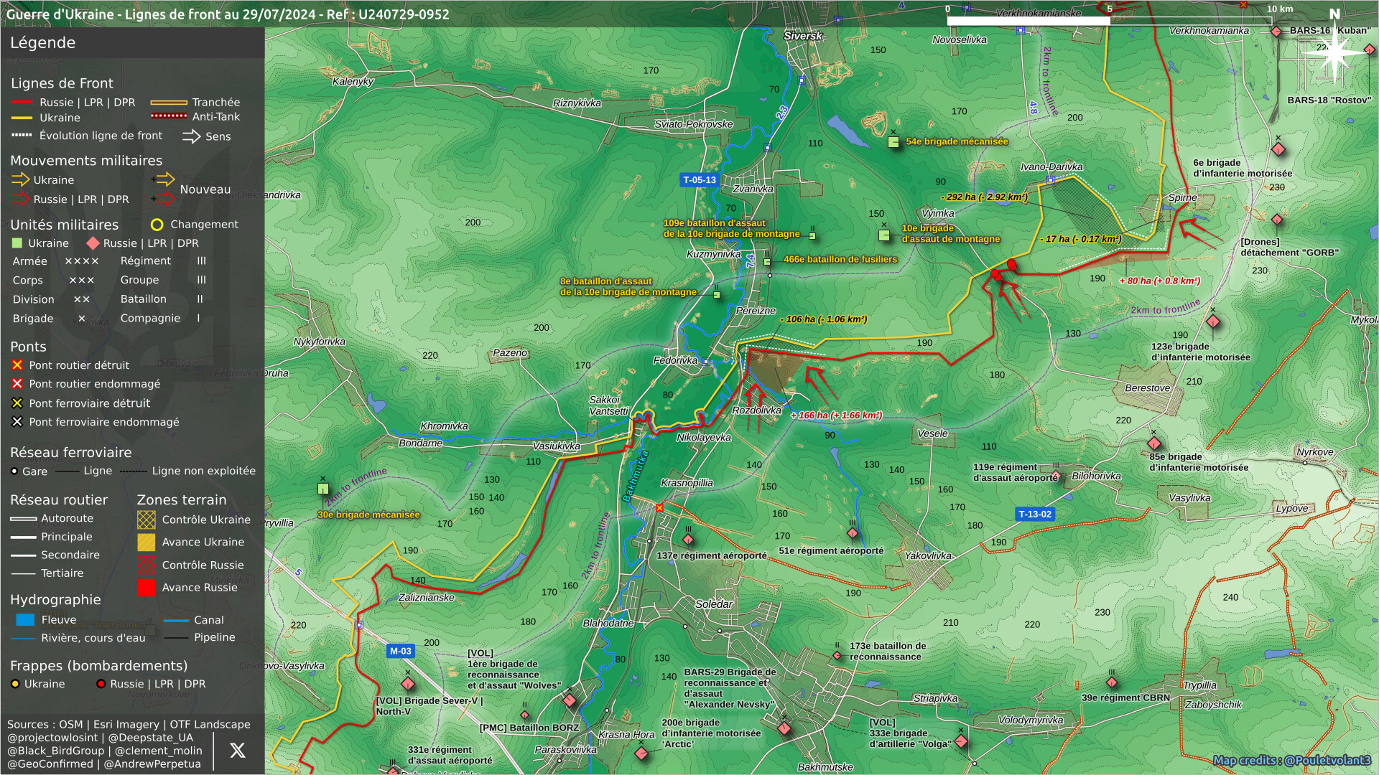1379x775 pixels.
Task: Click the M-03 highway shield
Action: [400, 652]
